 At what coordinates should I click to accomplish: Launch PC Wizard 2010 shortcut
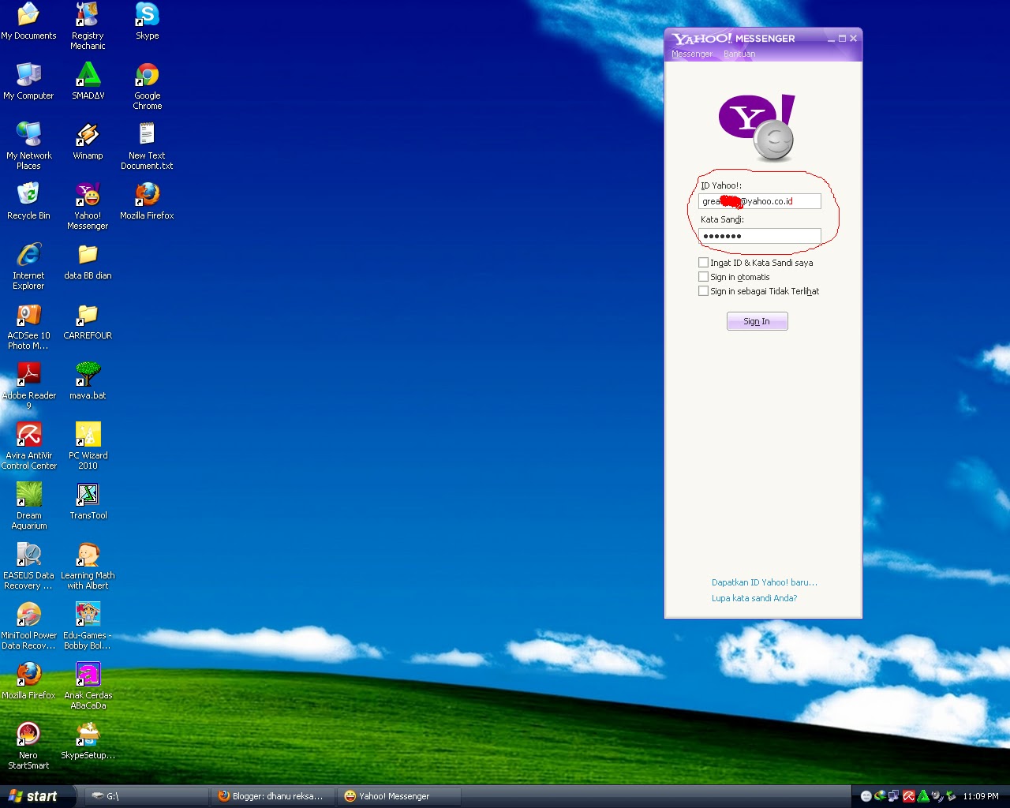[88, 446]
